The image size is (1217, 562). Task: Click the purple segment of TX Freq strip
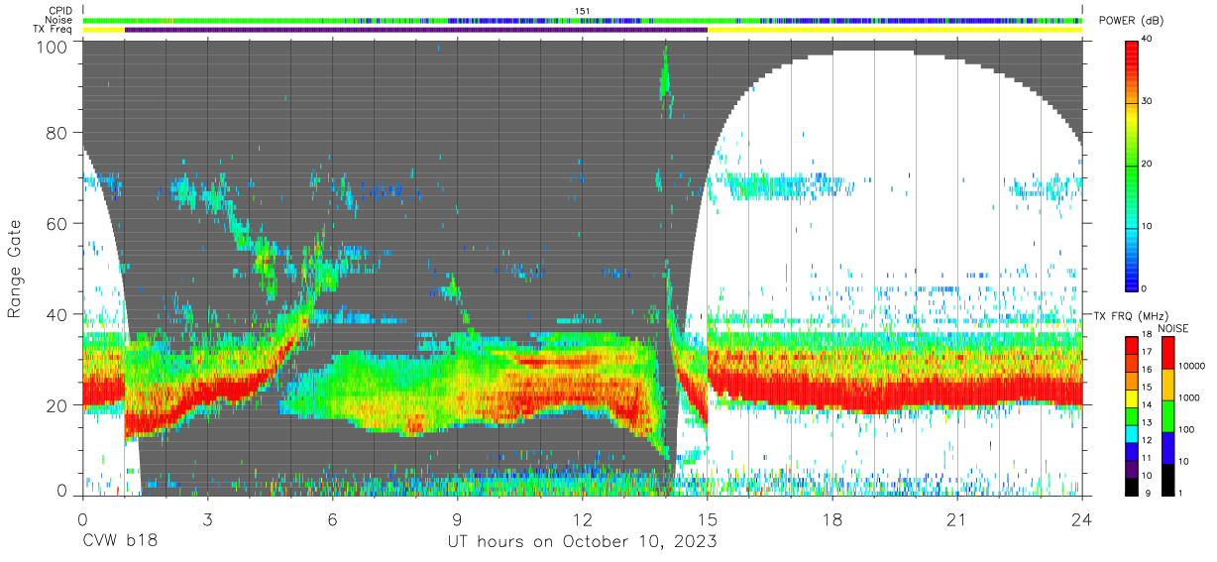(416, 30)
